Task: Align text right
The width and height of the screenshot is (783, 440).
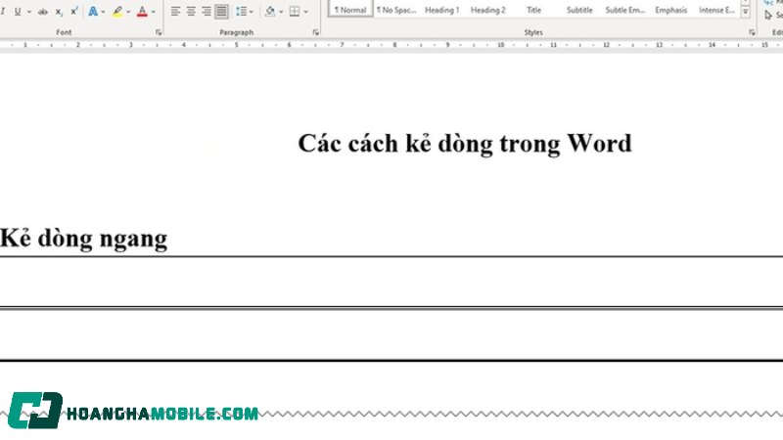Action: point(207,11)
